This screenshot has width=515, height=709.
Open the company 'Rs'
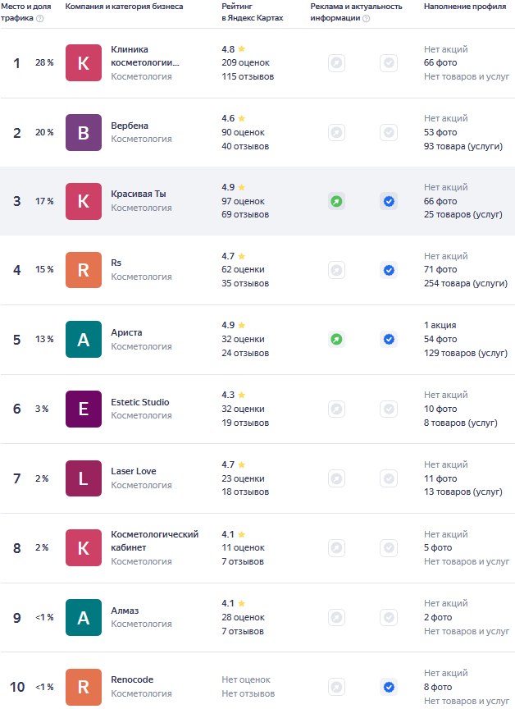[x=116, y=263]
